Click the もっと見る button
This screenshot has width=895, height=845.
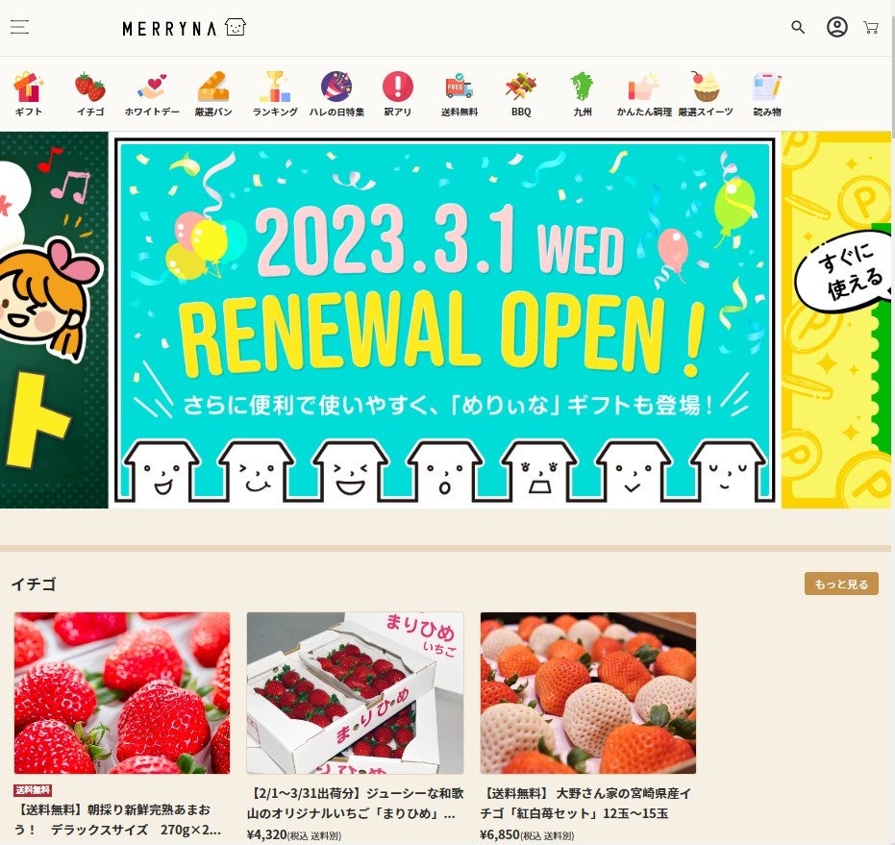click(x=841, y=584)
